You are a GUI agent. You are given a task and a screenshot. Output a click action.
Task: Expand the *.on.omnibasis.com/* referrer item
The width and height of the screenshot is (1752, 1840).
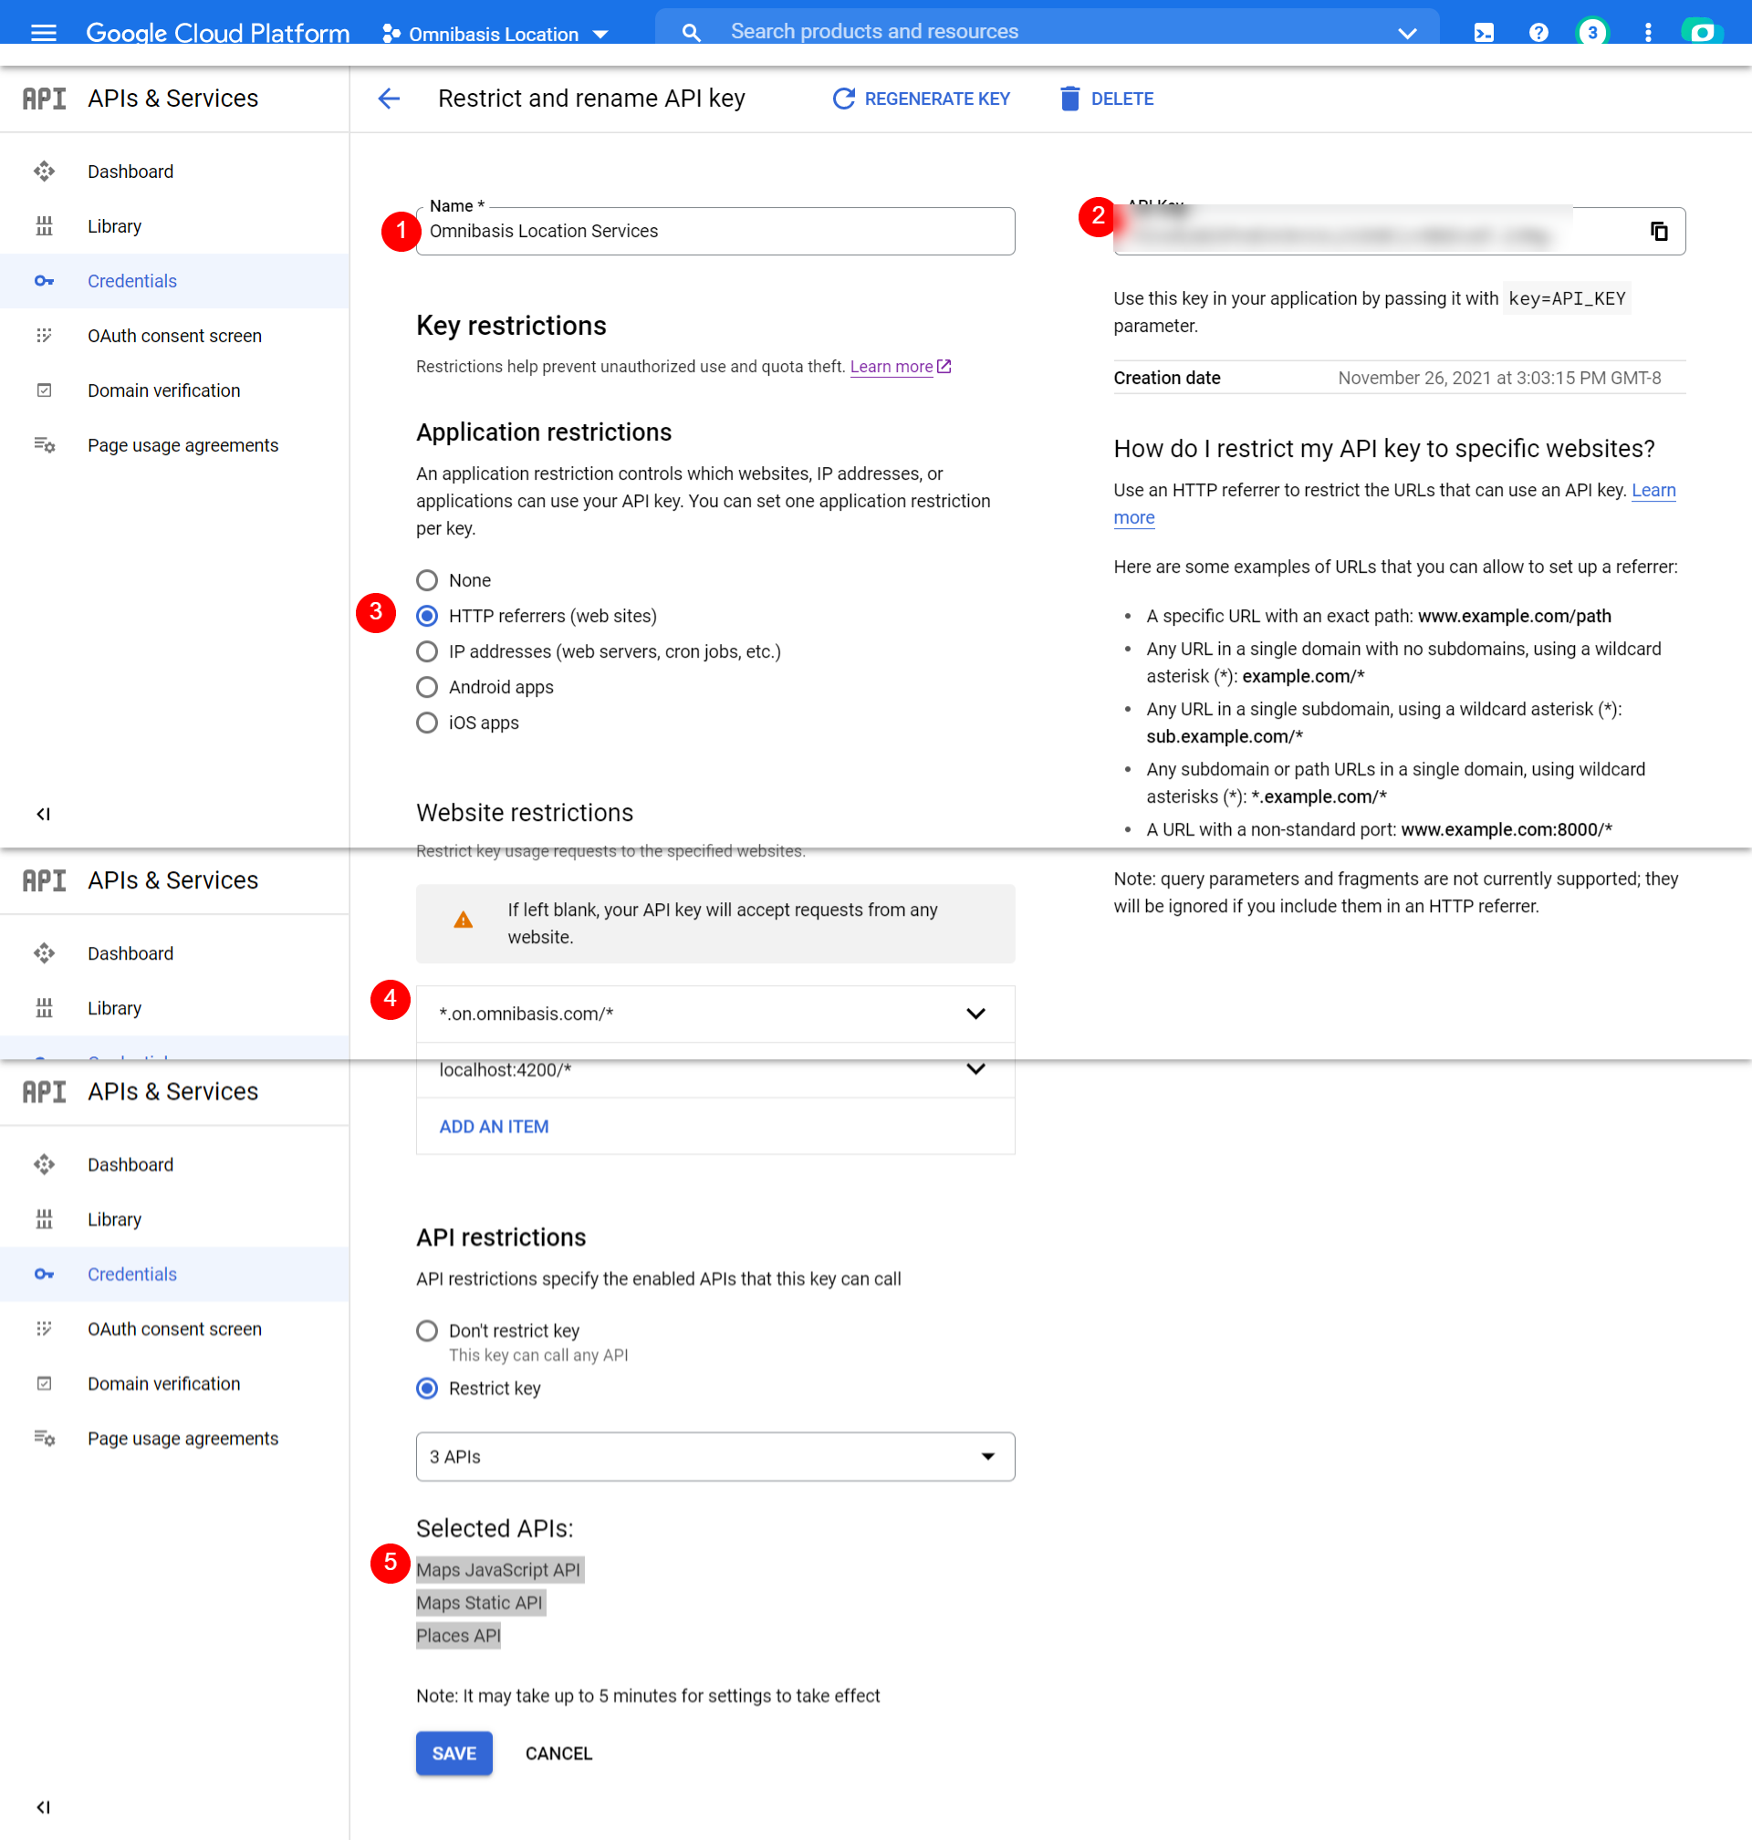point(975,1013)
